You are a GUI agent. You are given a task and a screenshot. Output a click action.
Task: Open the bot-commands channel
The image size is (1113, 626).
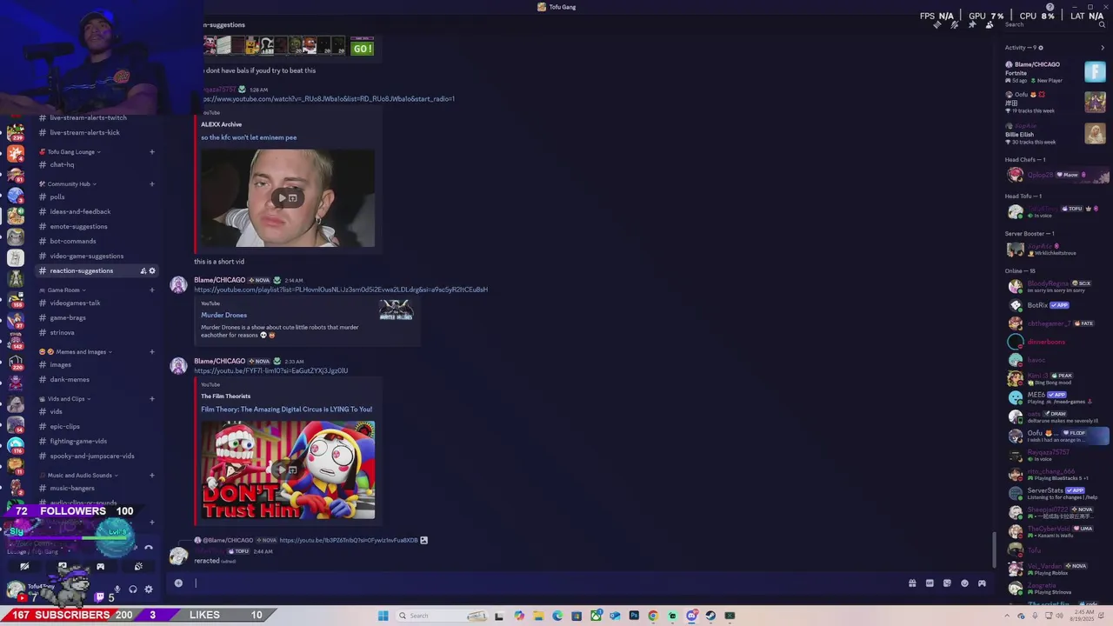tap(73, 241)
